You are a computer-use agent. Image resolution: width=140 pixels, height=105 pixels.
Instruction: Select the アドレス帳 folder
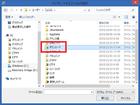click(52, 39)
